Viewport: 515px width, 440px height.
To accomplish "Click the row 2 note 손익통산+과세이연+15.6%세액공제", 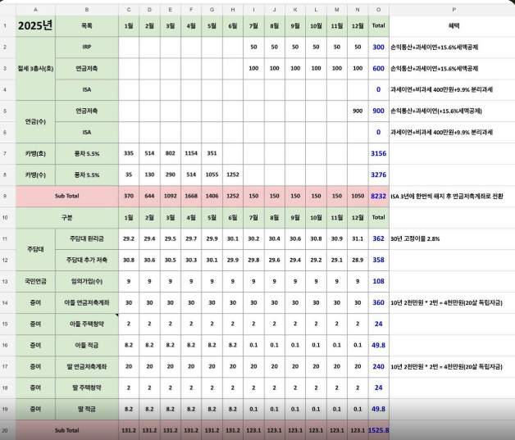I will coord(434,47).
